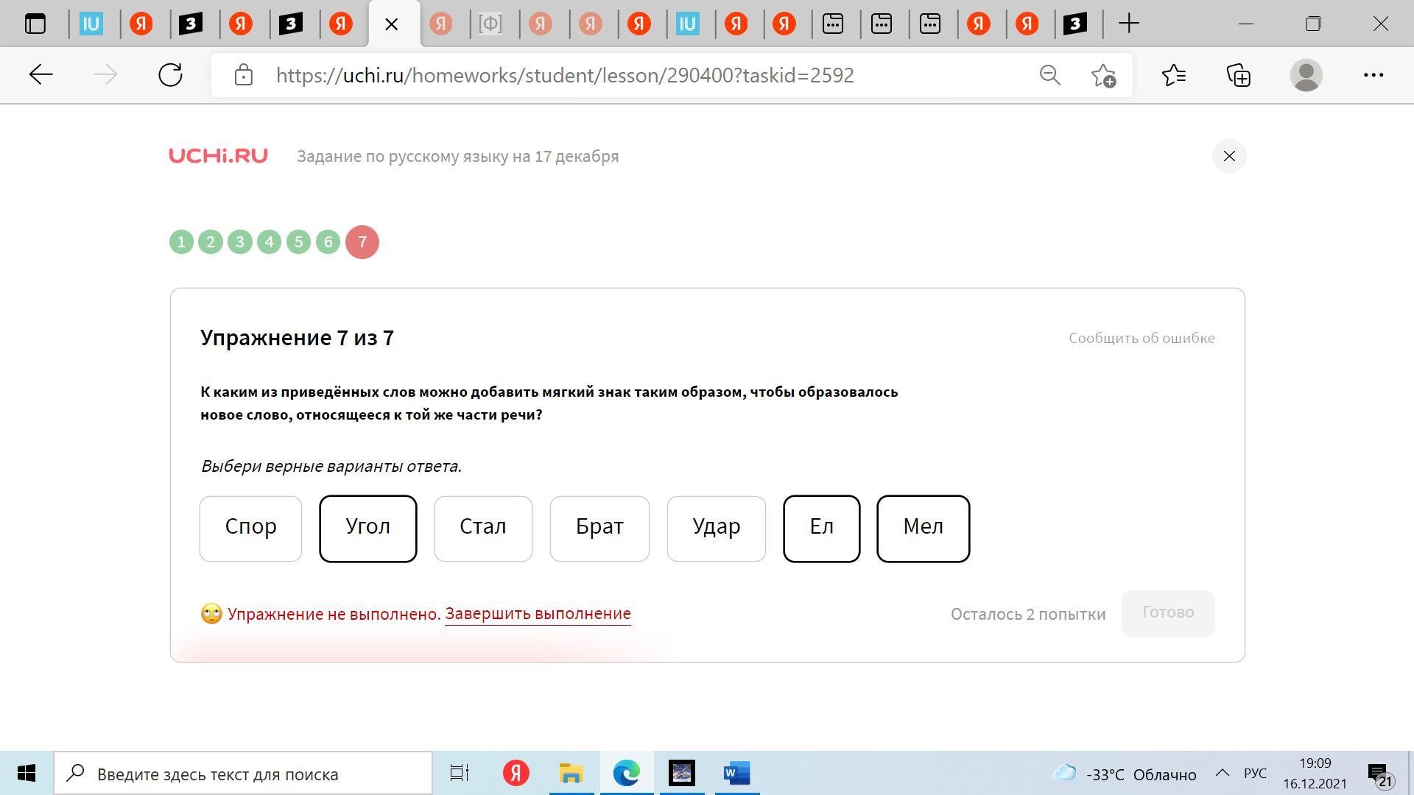The image size is (1414, 795).
Task: Toggle the answer option Спор
Action: 250,529
